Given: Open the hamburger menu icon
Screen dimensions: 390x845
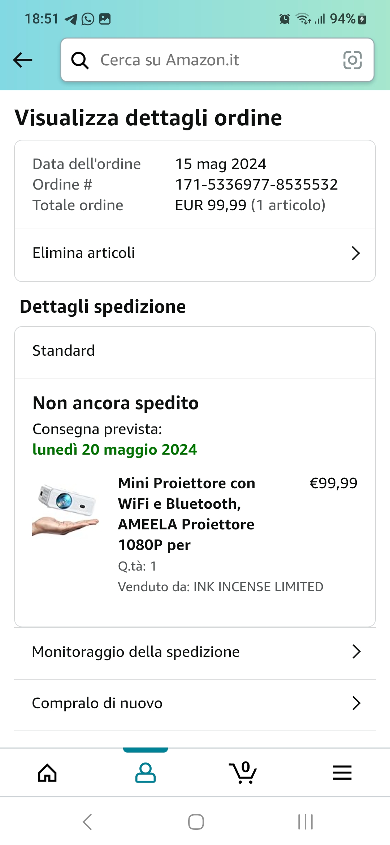Looking at the screenshot, I should pyautogui.click(x=342, y=773).
